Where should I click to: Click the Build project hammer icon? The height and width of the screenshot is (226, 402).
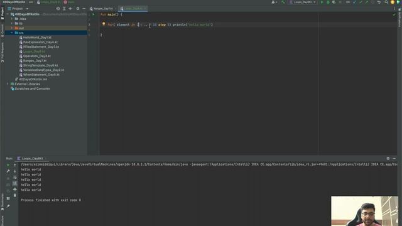pyautogui.click(x=283, y=3)
